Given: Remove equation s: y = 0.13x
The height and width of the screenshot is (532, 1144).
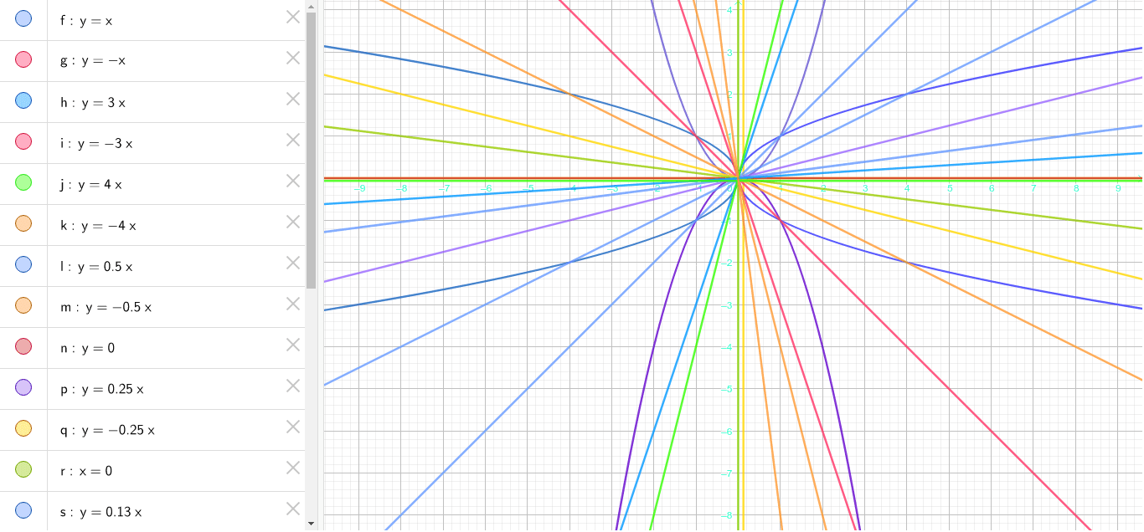Looking at the screenshot, I should point(293,509).
